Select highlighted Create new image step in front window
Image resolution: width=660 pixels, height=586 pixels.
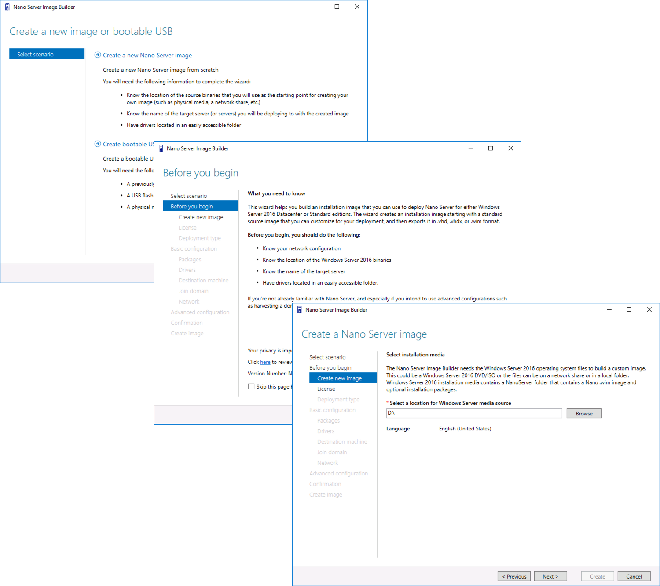point(343,378)
